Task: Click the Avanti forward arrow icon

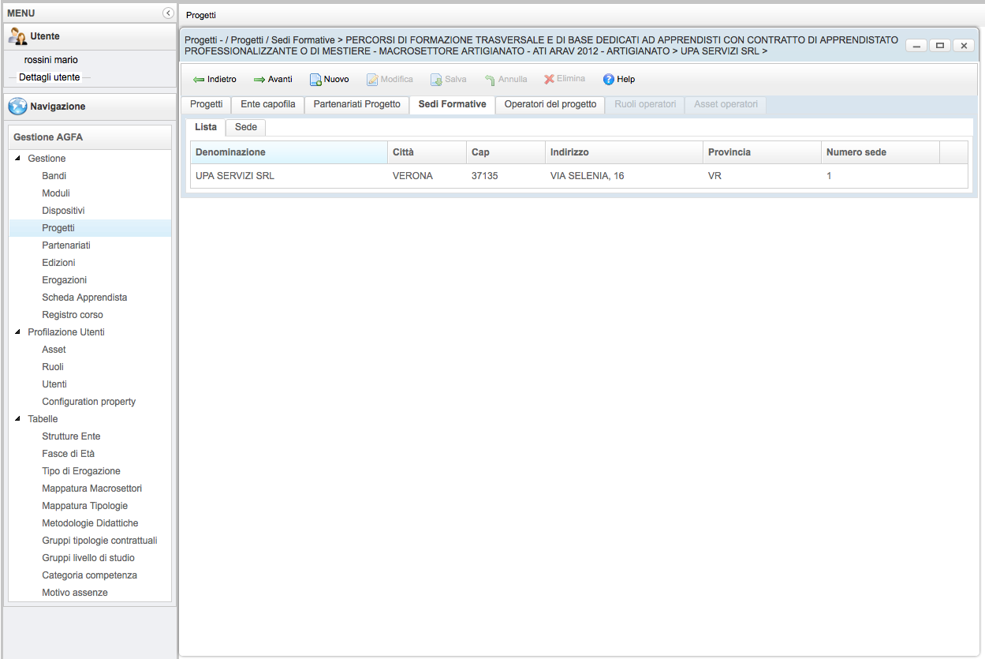Action: coord(259,80)
